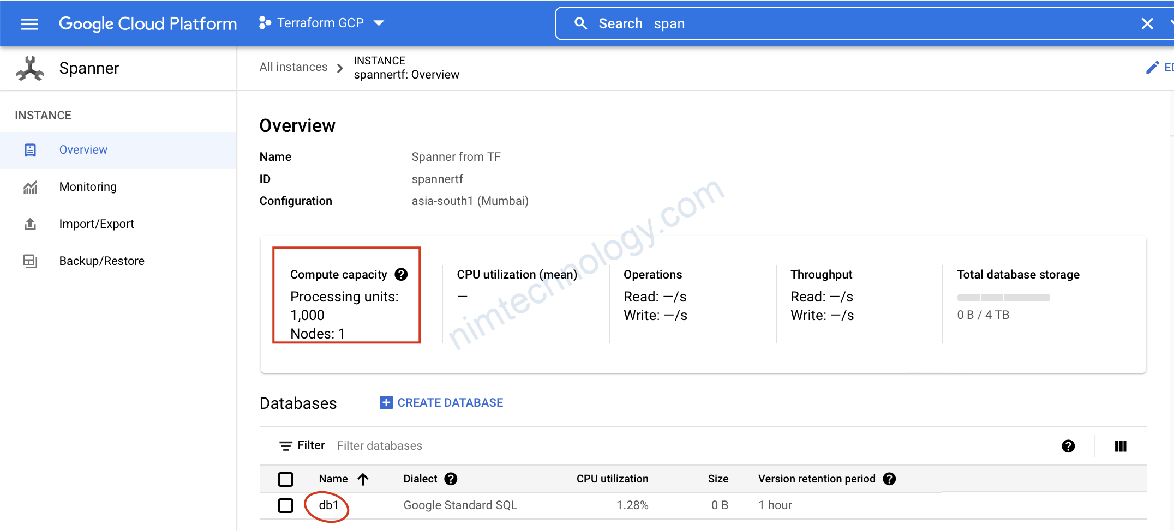The height and width of the screenshot is (531, 1174).
Task: Open the db1 database link
Action: click(x=328, y=505)
